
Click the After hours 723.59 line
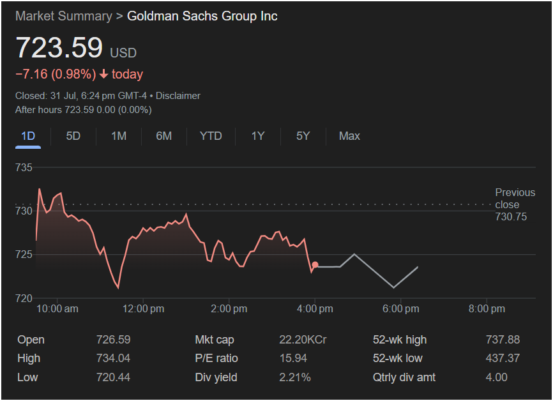tap(84, 110)
